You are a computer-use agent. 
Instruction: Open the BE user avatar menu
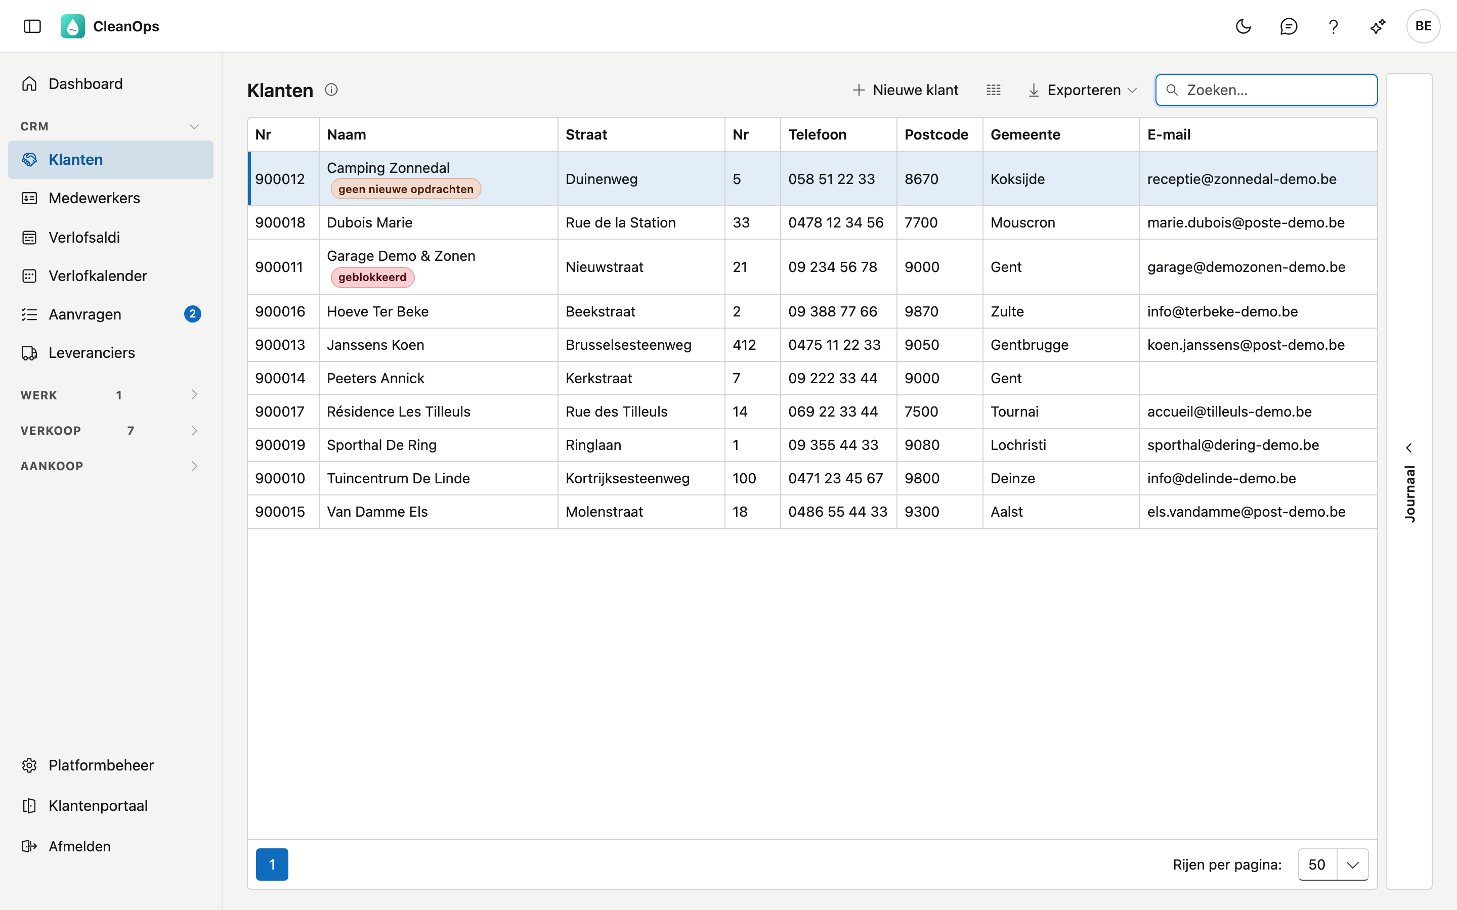[x=1423, y=26]
